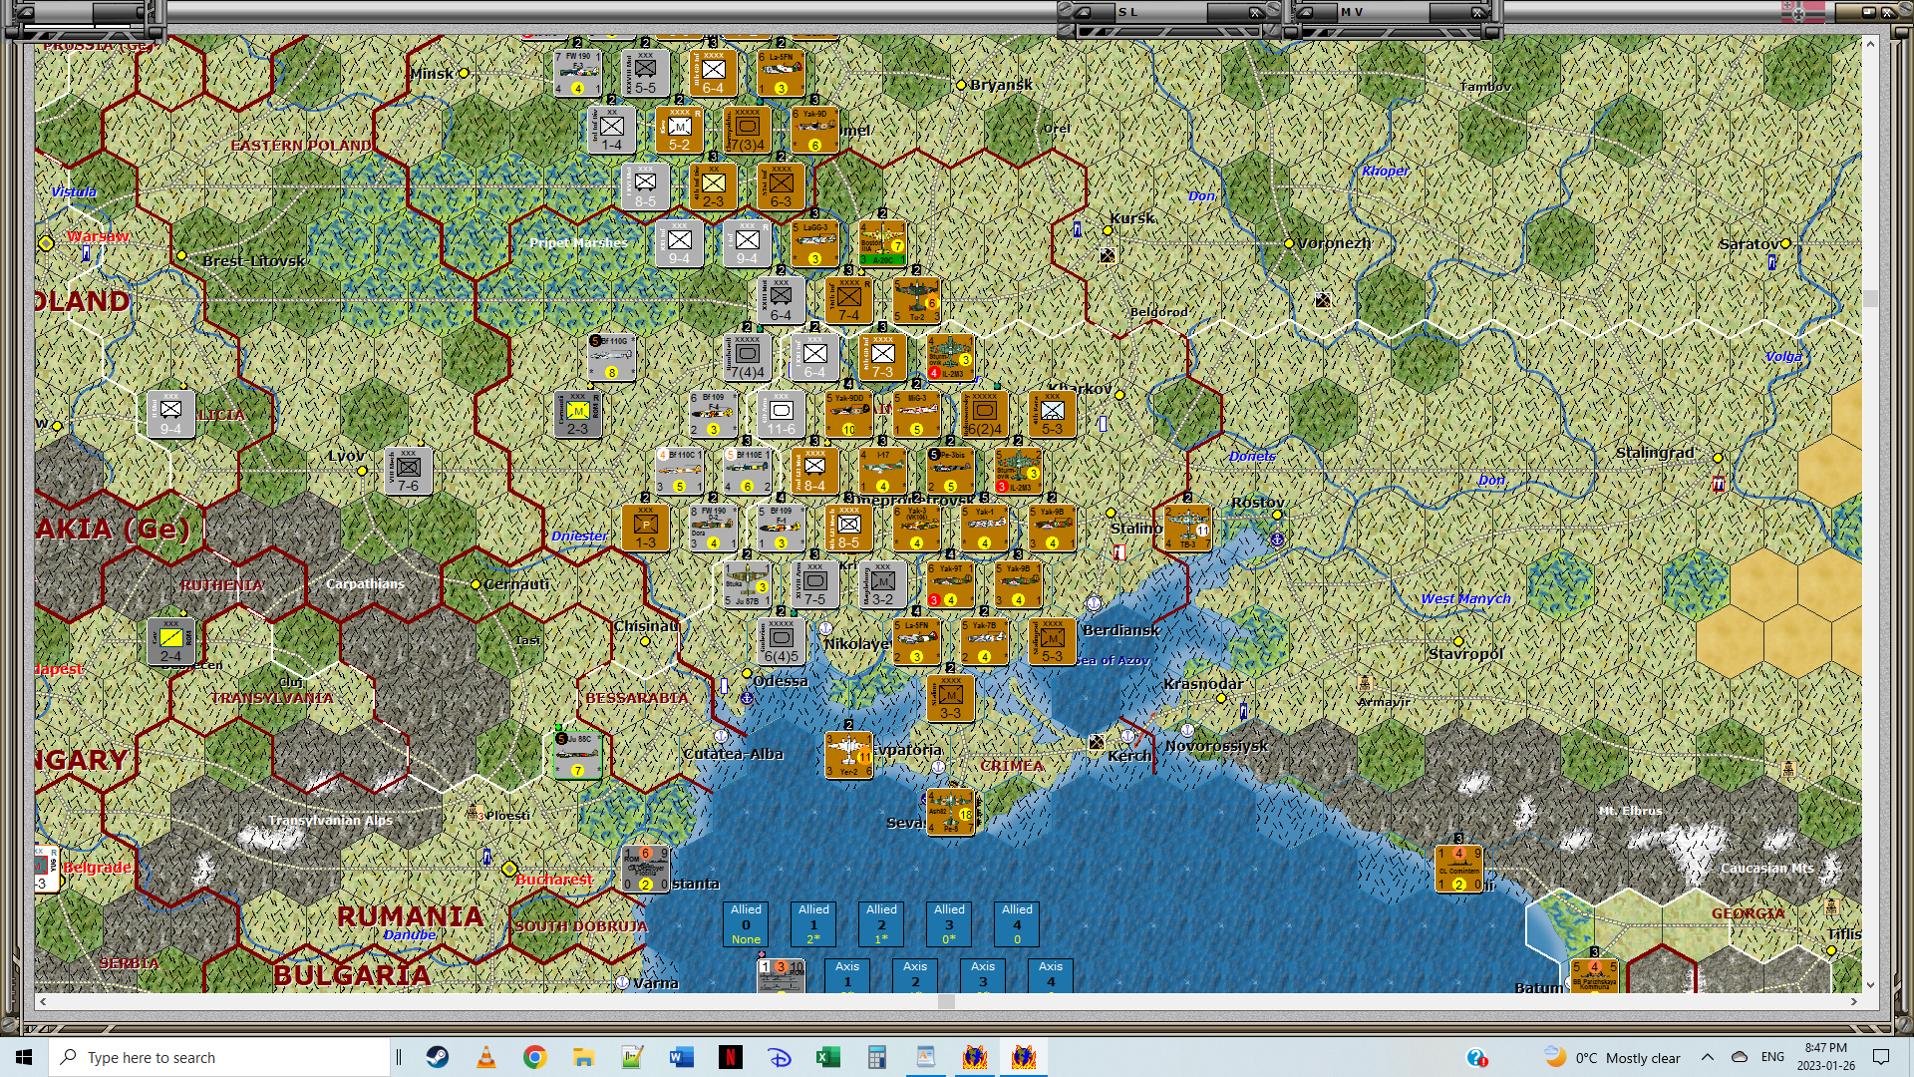
Task: Select the naval counter at Constanta
Action: [x=646, y=869]
